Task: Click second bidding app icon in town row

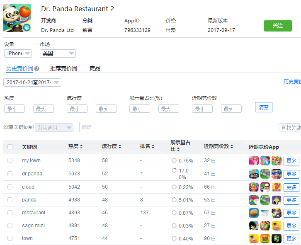Action: pos(265,238)
